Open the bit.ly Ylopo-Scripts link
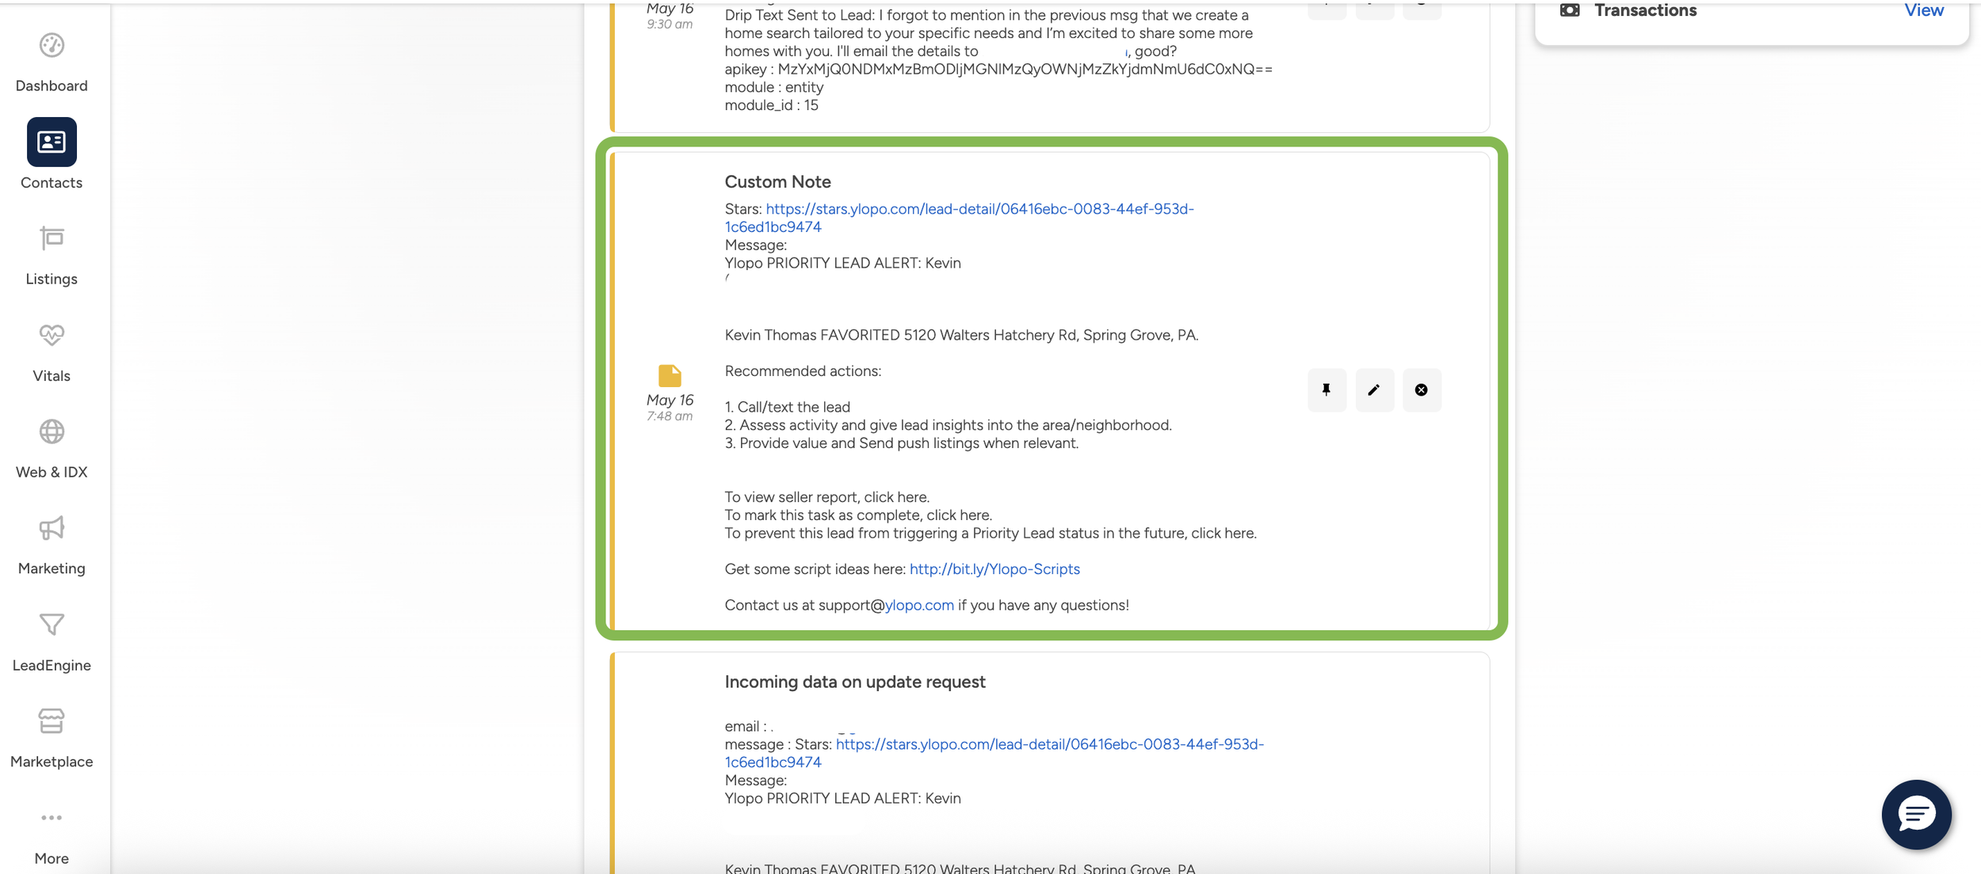Screen dimensions: 1981x874 (x=994, y=569)
